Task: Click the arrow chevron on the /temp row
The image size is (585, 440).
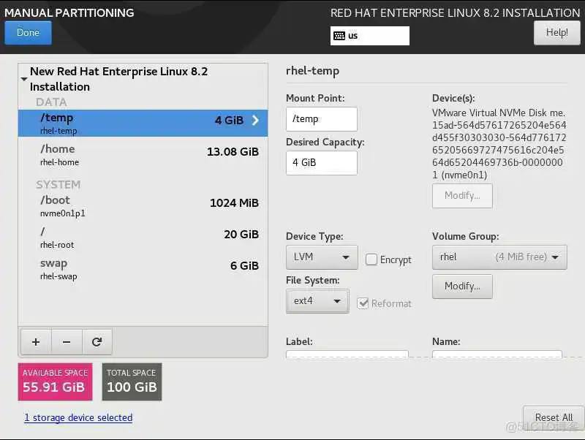Action: tap(255, 120)
